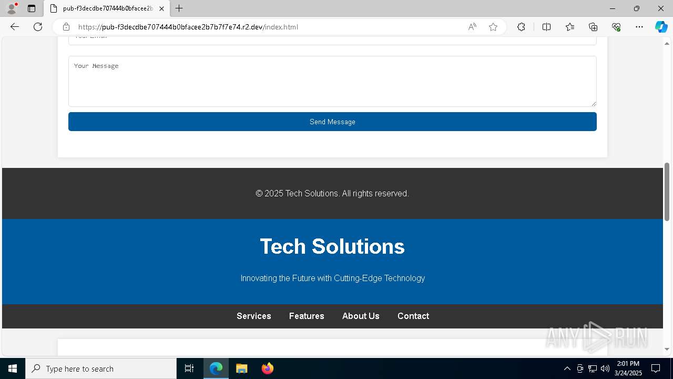Open the Contact nav link
Viewport: 673px width, 379px height.
[x=413, y=316]
